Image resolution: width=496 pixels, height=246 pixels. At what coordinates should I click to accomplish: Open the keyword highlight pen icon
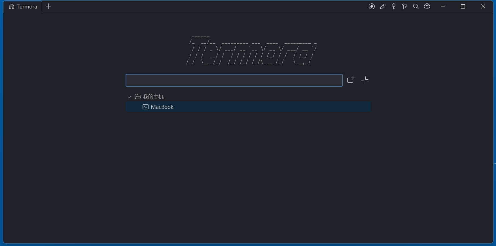[x=383, y=7]
